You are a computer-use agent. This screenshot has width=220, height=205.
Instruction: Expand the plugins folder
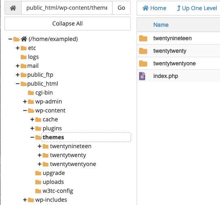pos(32,128)
